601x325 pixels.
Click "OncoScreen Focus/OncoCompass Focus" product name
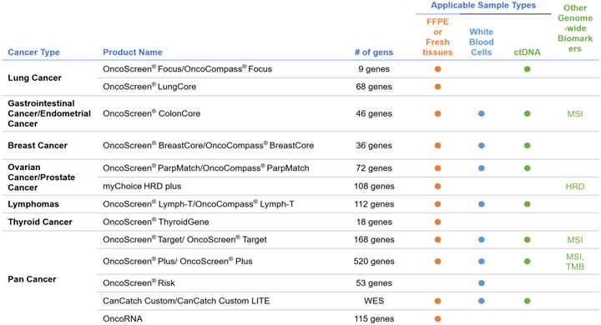tap(188, 69)
